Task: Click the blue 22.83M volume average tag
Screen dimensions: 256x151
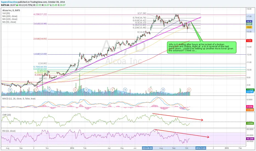Action: (x=250, y=92)
